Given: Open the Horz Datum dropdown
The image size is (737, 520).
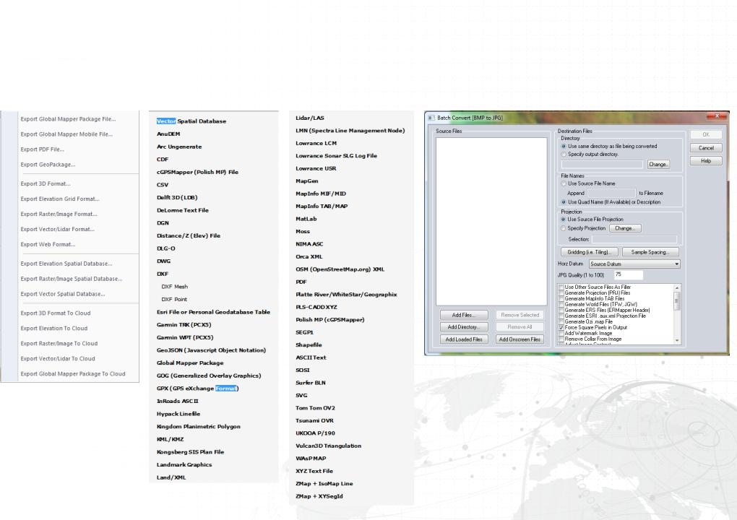Looking at the screenshot, I should [x=634, y=264].
